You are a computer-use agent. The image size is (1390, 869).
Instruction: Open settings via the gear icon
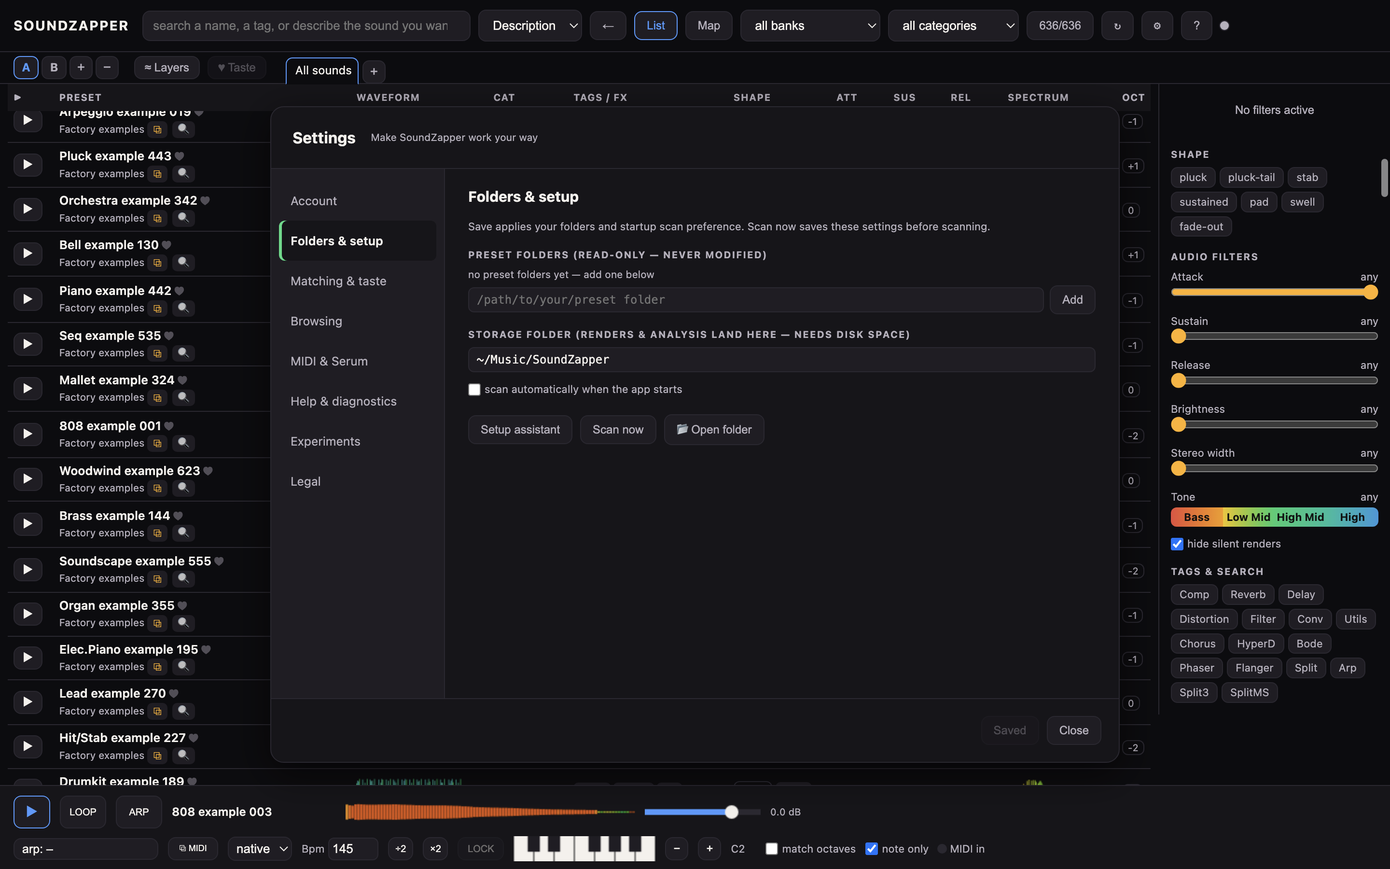click(x=1157, y=26)
